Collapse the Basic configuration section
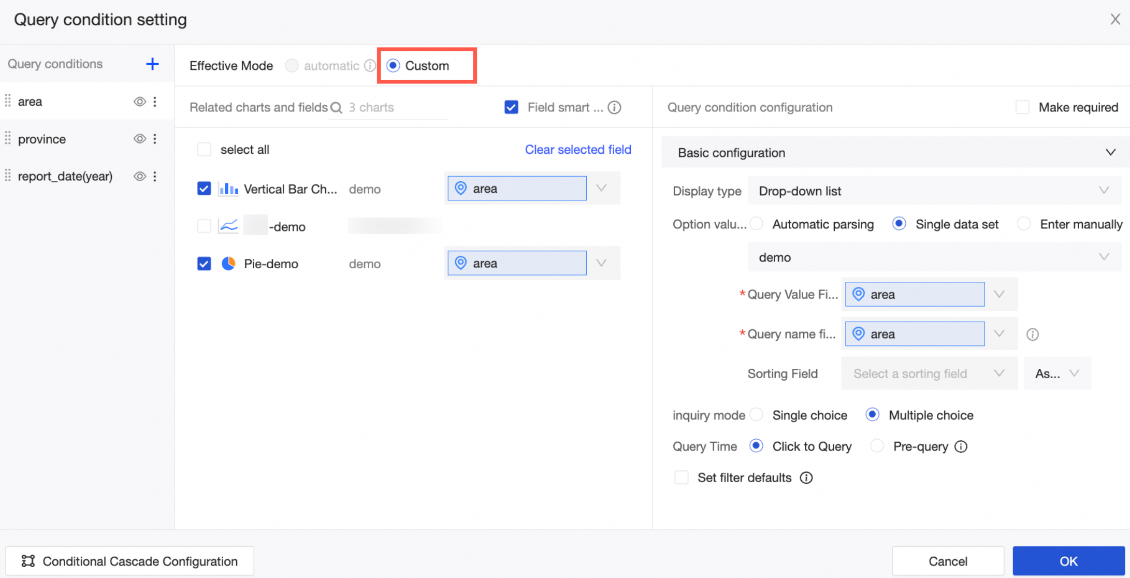This screenshot has width=1130, height=578. (x=1110, y=152)
